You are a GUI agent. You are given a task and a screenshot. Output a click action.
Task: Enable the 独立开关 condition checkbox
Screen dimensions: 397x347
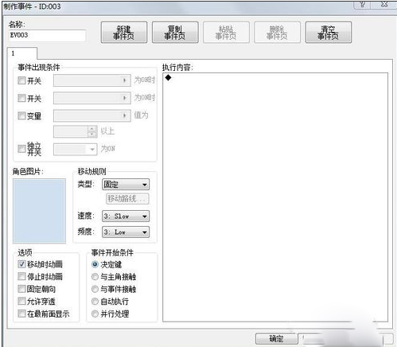(x=21, y=149)
